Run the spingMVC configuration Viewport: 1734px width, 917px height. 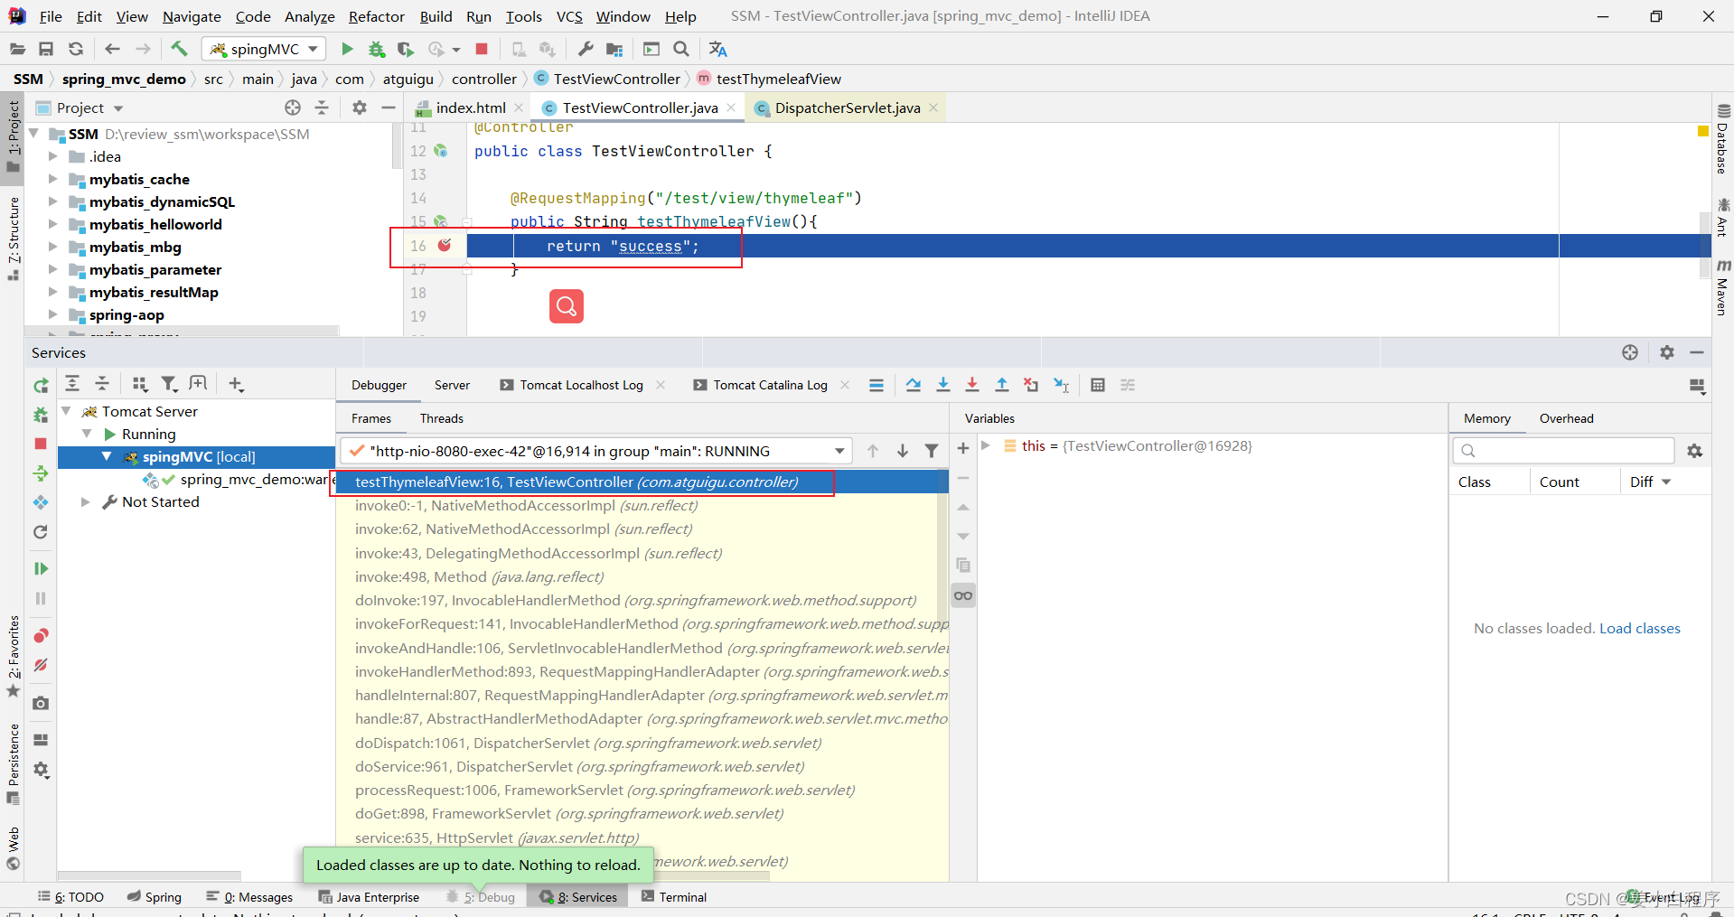tap(347, 49)
